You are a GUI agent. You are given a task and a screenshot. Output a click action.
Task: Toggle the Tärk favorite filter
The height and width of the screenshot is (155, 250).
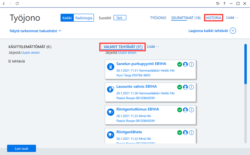pyautogui.click(x=120, y=18)
